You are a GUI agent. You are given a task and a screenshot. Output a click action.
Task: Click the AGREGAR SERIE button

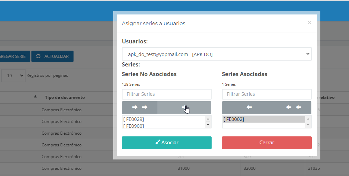14,56
